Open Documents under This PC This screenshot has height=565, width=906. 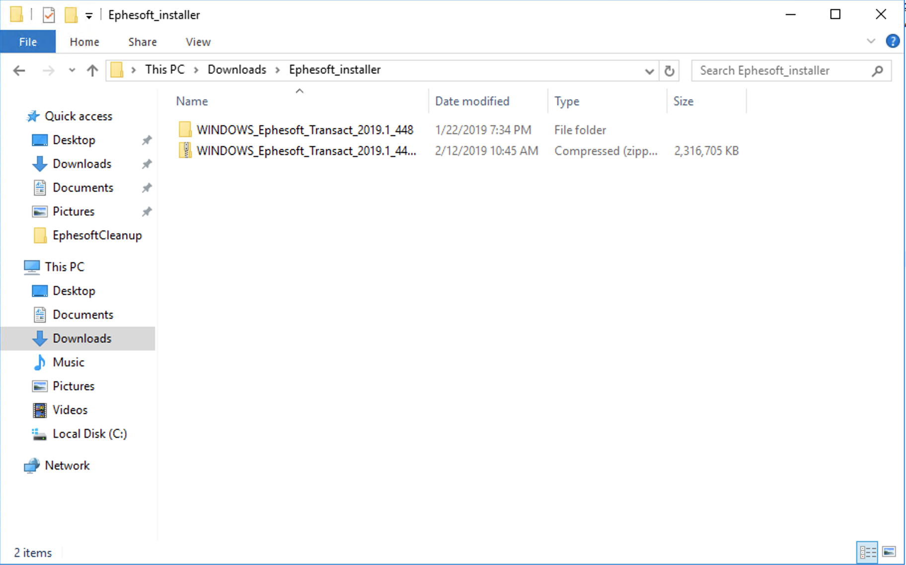tap(83, 315)
